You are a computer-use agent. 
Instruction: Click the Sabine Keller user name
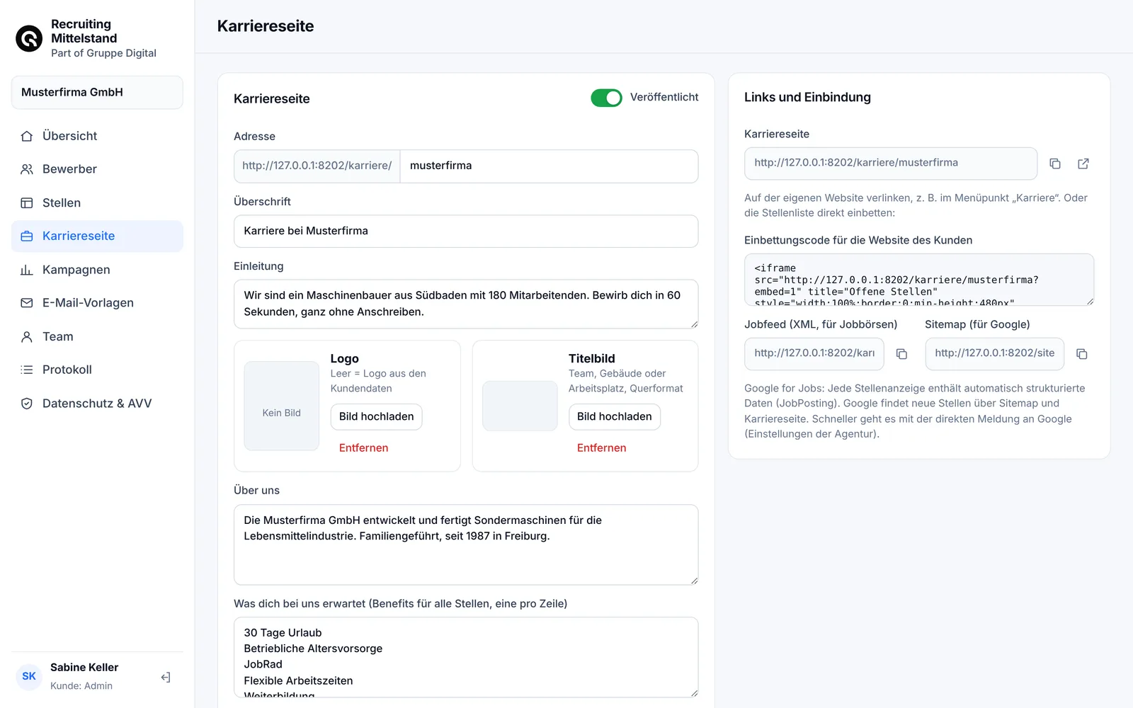click(x=84, y=668)
